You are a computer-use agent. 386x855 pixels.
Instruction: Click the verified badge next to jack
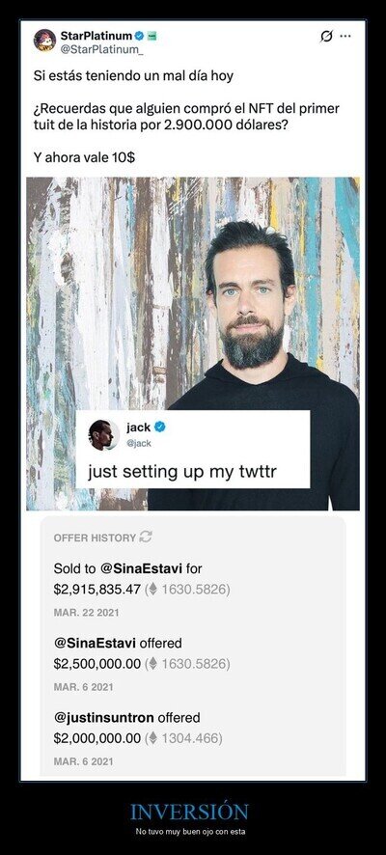pos(160,427)
